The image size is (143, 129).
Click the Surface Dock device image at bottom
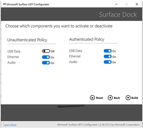[71, 106]
